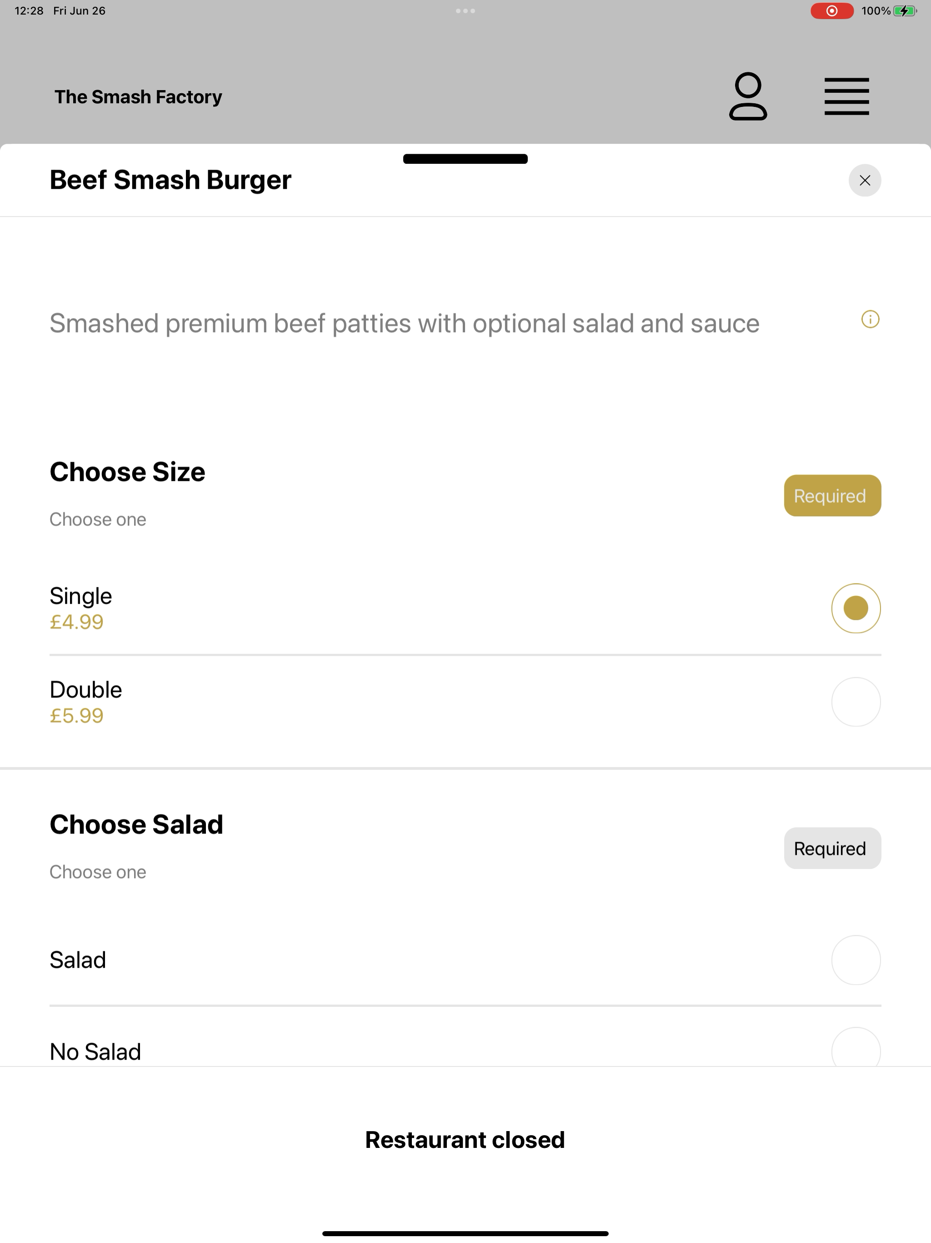Open the user account profile icon
The width and height of the screenshot is (931, 1243).
click(x=748, y=96)
